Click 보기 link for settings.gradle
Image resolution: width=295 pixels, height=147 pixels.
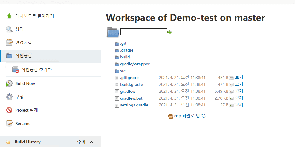239,105
